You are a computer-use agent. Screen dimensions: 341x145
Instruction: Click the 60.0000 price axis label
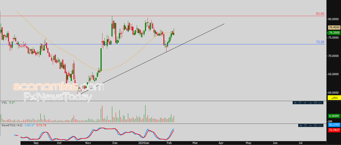pos(334,93)
